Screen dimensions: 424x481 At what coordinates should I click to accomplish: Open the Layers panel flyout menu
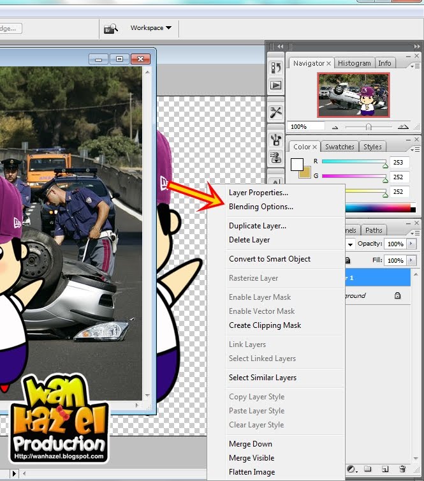pyautogui.click(x=416, y=233)
